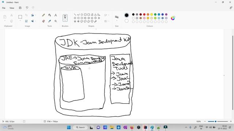This screenshot has width=234, height=131.
Task: Pick the orange colour swatch
Action: click(148, 15)
